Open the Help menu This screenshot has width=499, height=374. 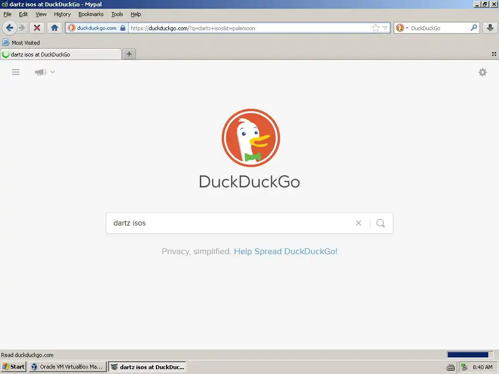click(x=135, y=14)
